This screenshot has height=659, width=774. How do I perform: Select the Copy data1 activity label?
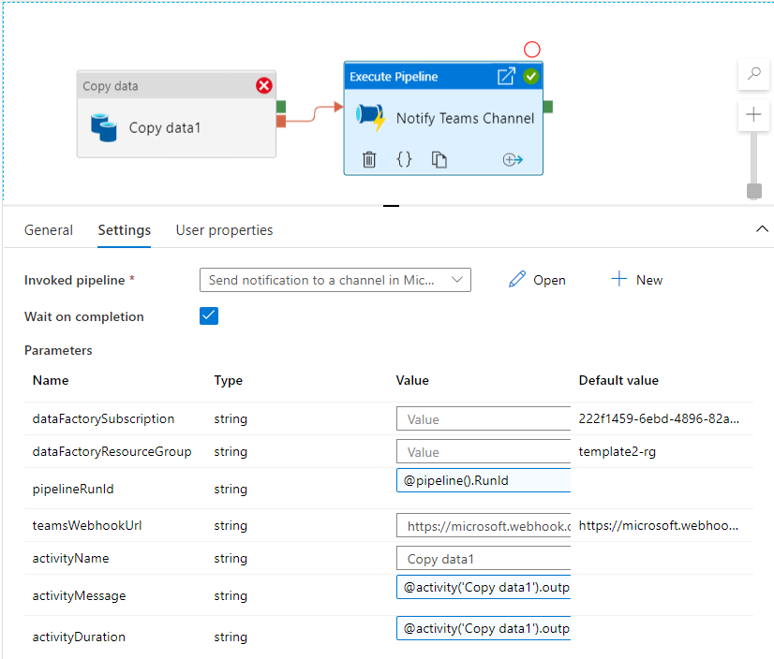(165, 127)
